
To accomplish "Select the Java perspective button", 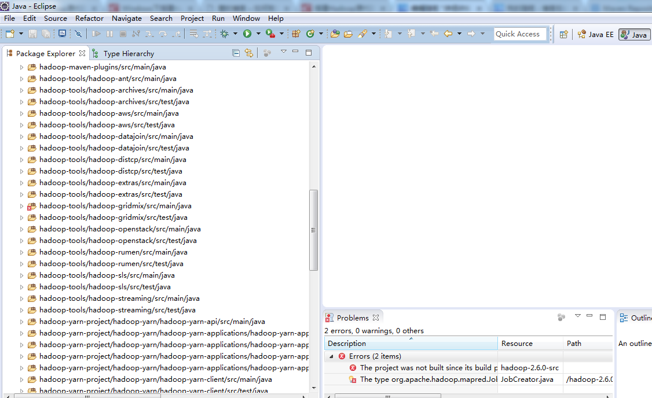I will tap(634, 35).
